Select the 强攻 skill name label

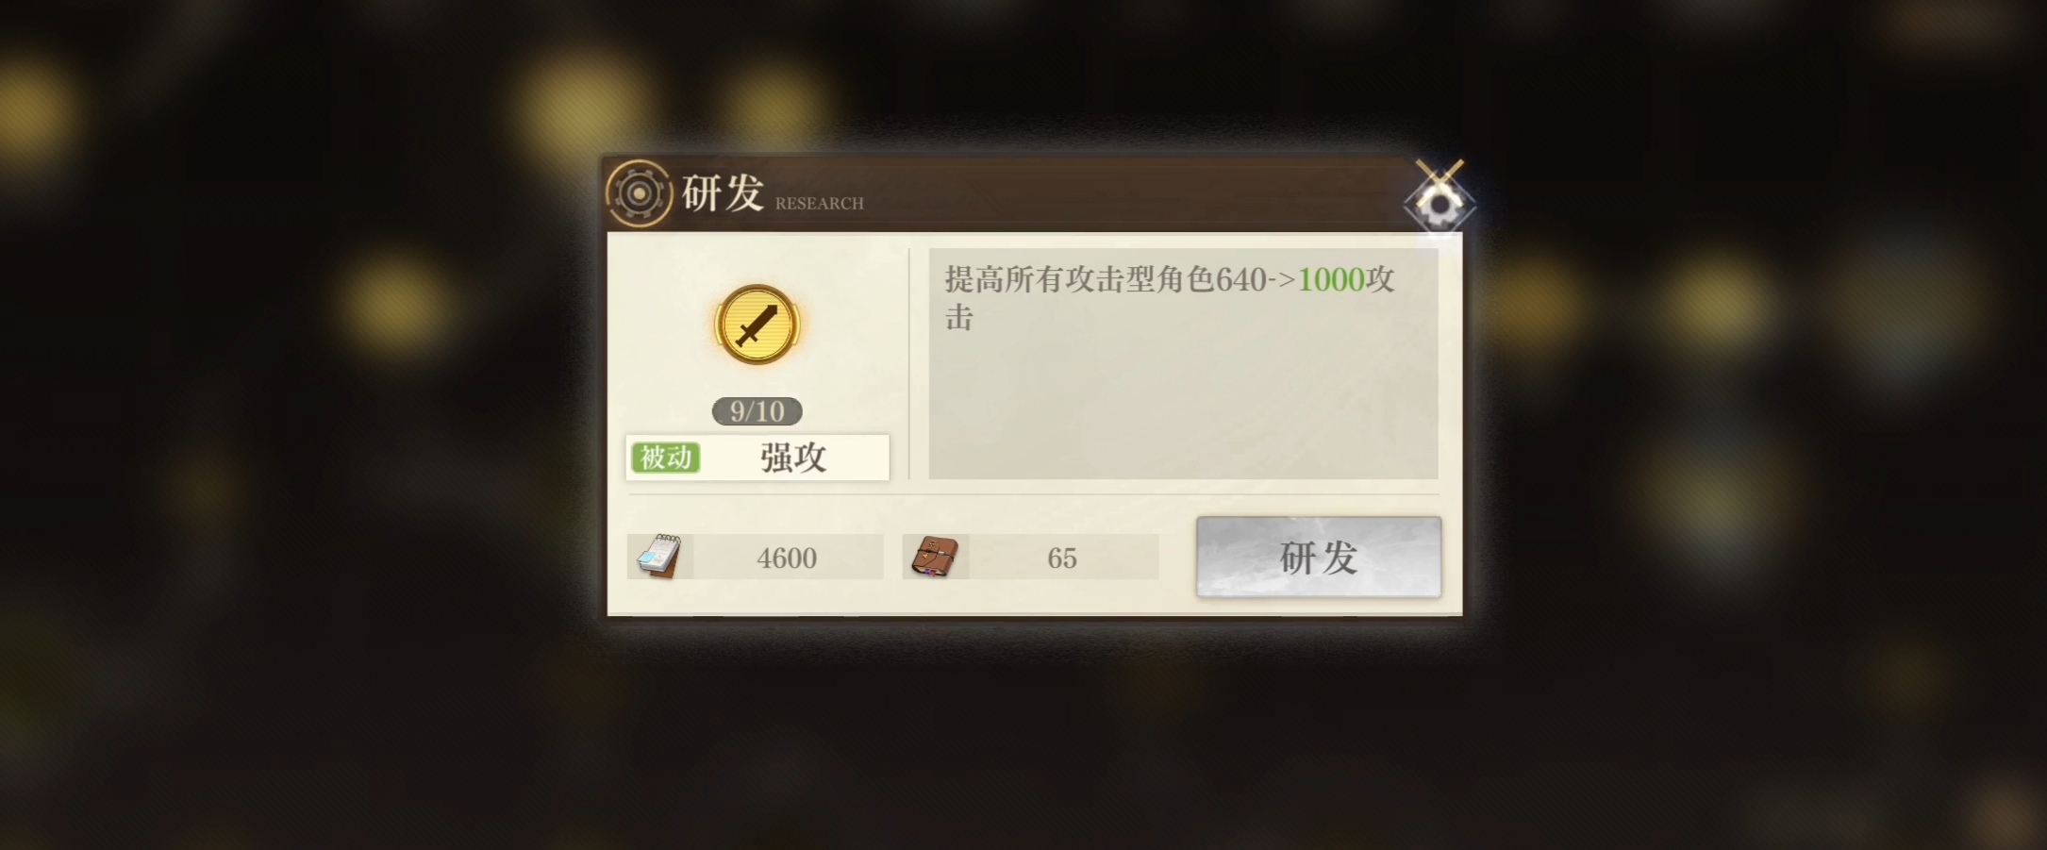pyautogui.click(x=793, y=458)
